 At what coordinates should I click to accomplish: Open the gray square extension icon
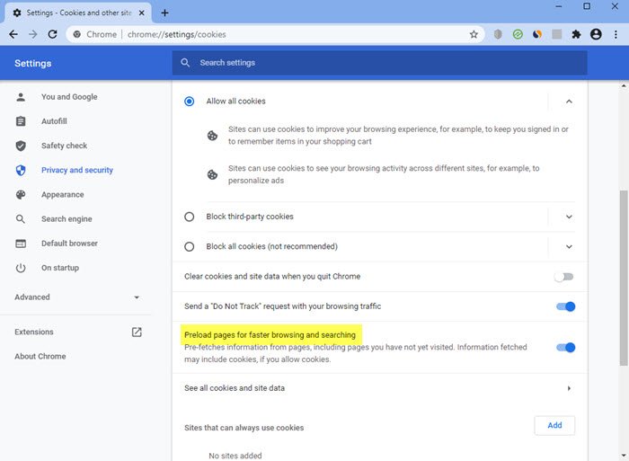click(x=557, y=34)
